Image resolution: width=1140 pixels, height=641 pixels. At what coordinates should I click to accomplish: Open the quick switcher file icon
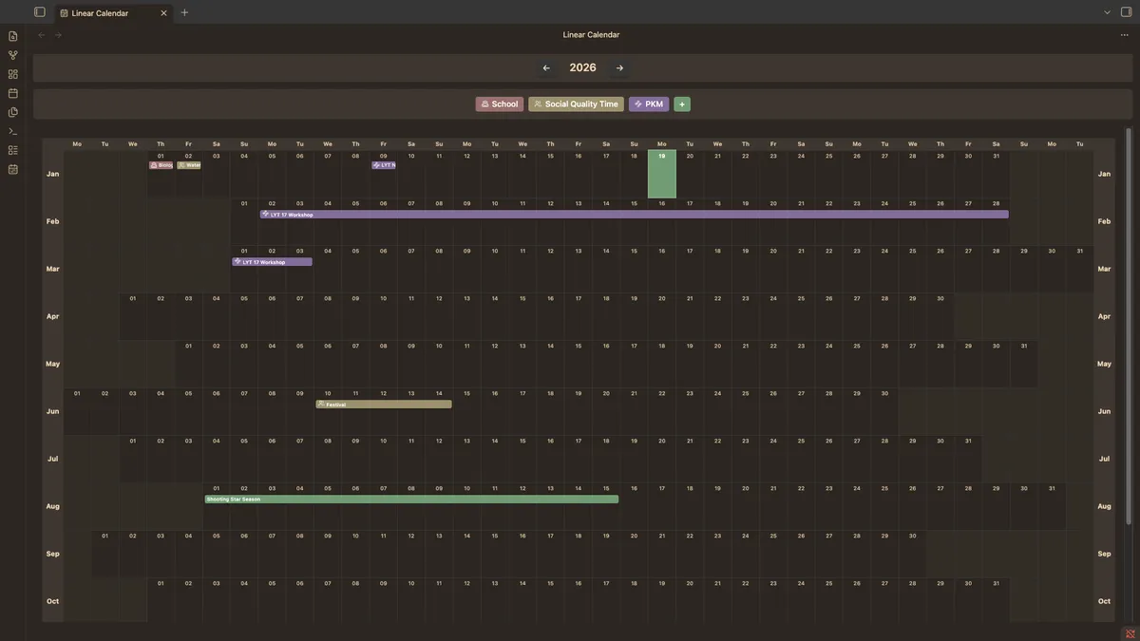(13, 36)
